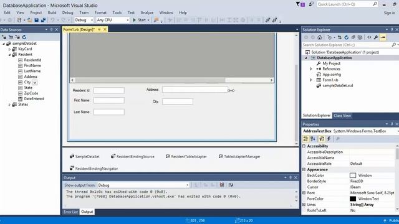Click Show All Files in Solution Explorer

360,37
